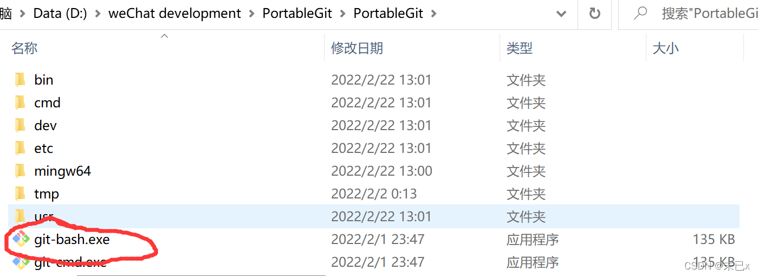Expand chevron after weChat development breadcrumb
The image size is (758, 276).
tap(252, 14)
